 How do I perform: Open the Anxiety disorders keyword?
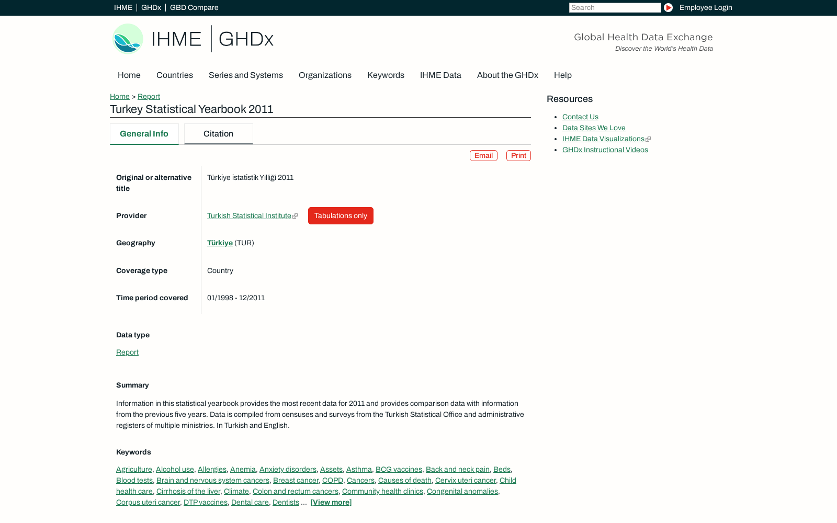(288, 470)
